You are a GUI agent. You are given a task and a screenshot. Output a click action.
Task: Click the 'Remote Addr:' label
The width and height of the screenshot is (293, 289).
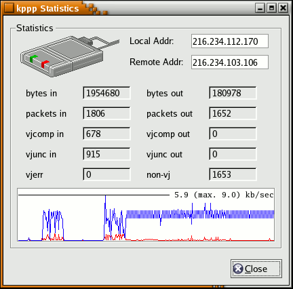click(x=156, y=62)
